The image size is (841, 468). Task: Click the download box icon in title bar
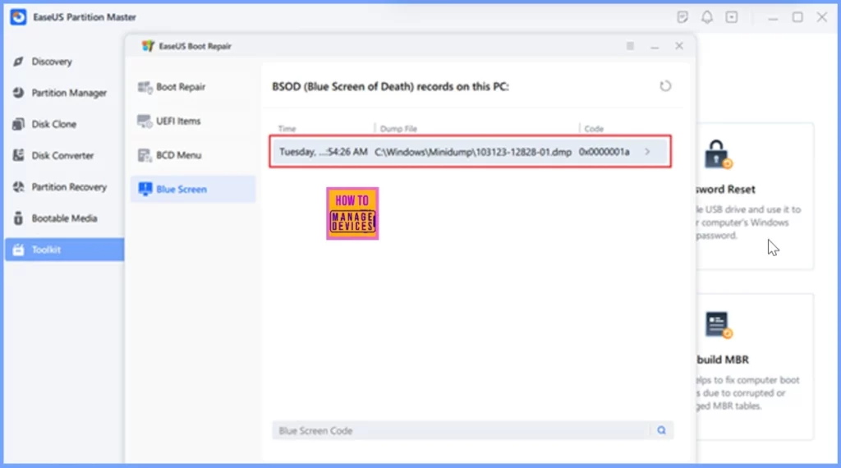point(732,17)
